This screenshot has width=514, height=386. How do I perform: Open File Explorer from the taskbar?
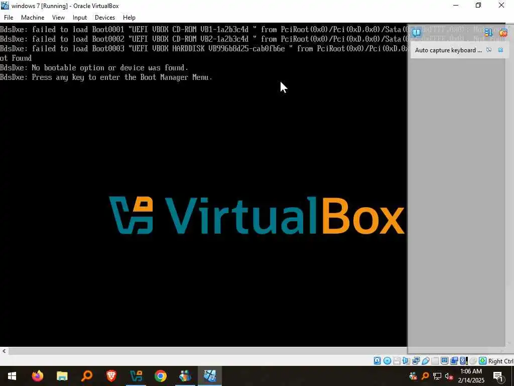62,376
